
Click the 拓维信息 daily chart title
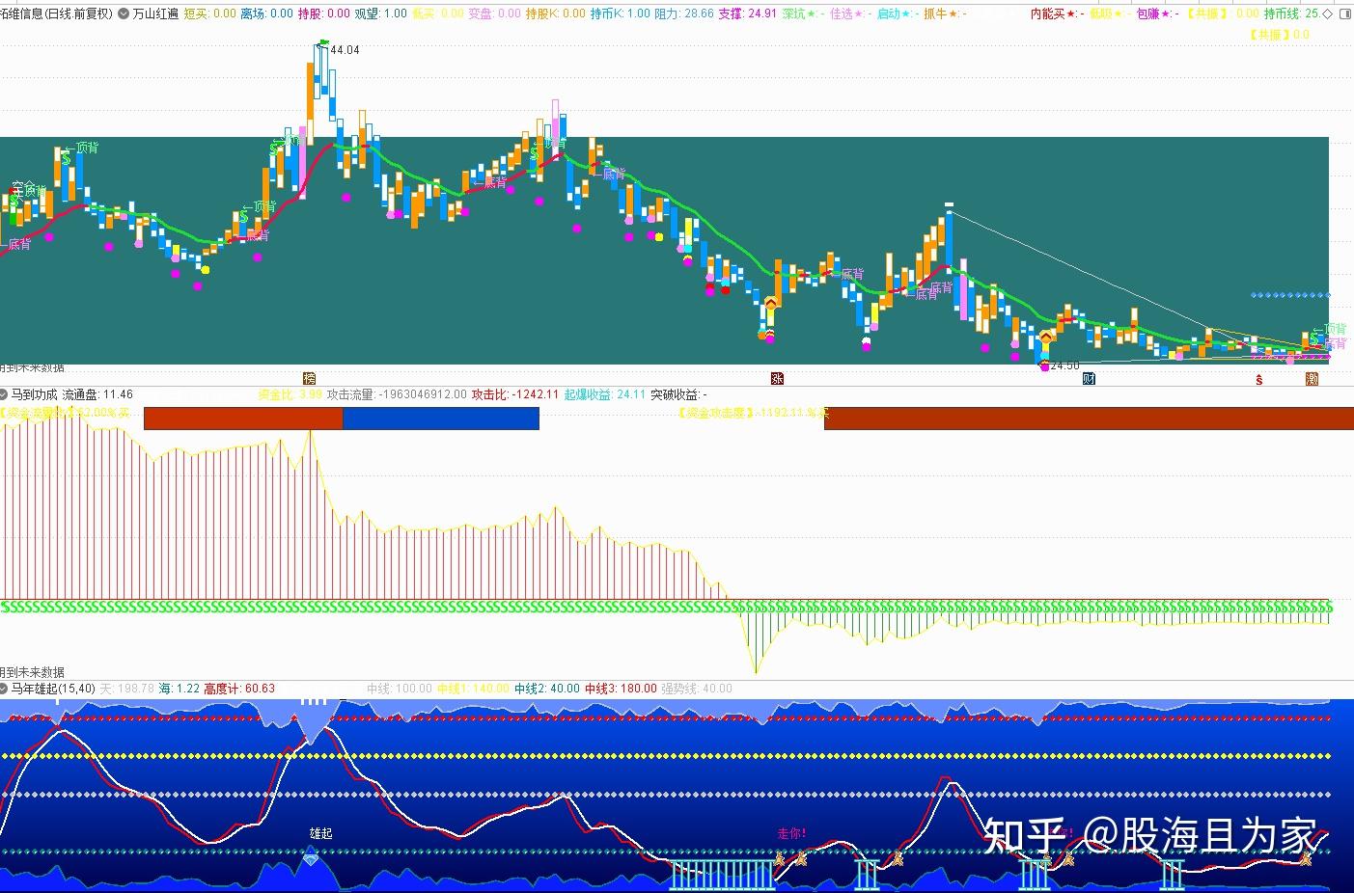56,14
